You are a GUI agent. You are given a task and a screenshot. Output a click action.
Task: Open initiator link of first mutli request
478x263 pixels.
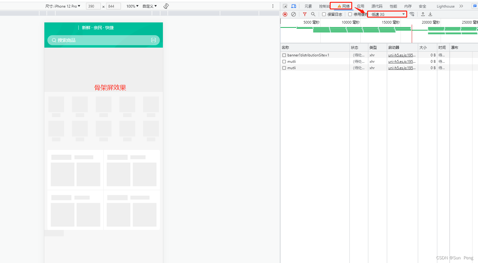point(402,62)
